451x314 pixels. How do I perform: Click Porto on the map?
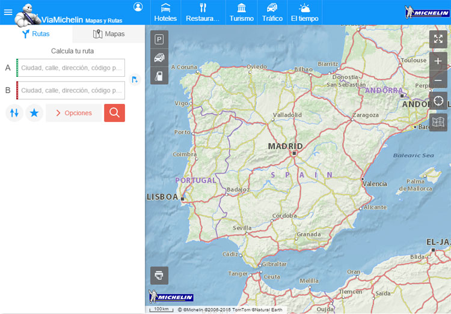click(182, 132)
